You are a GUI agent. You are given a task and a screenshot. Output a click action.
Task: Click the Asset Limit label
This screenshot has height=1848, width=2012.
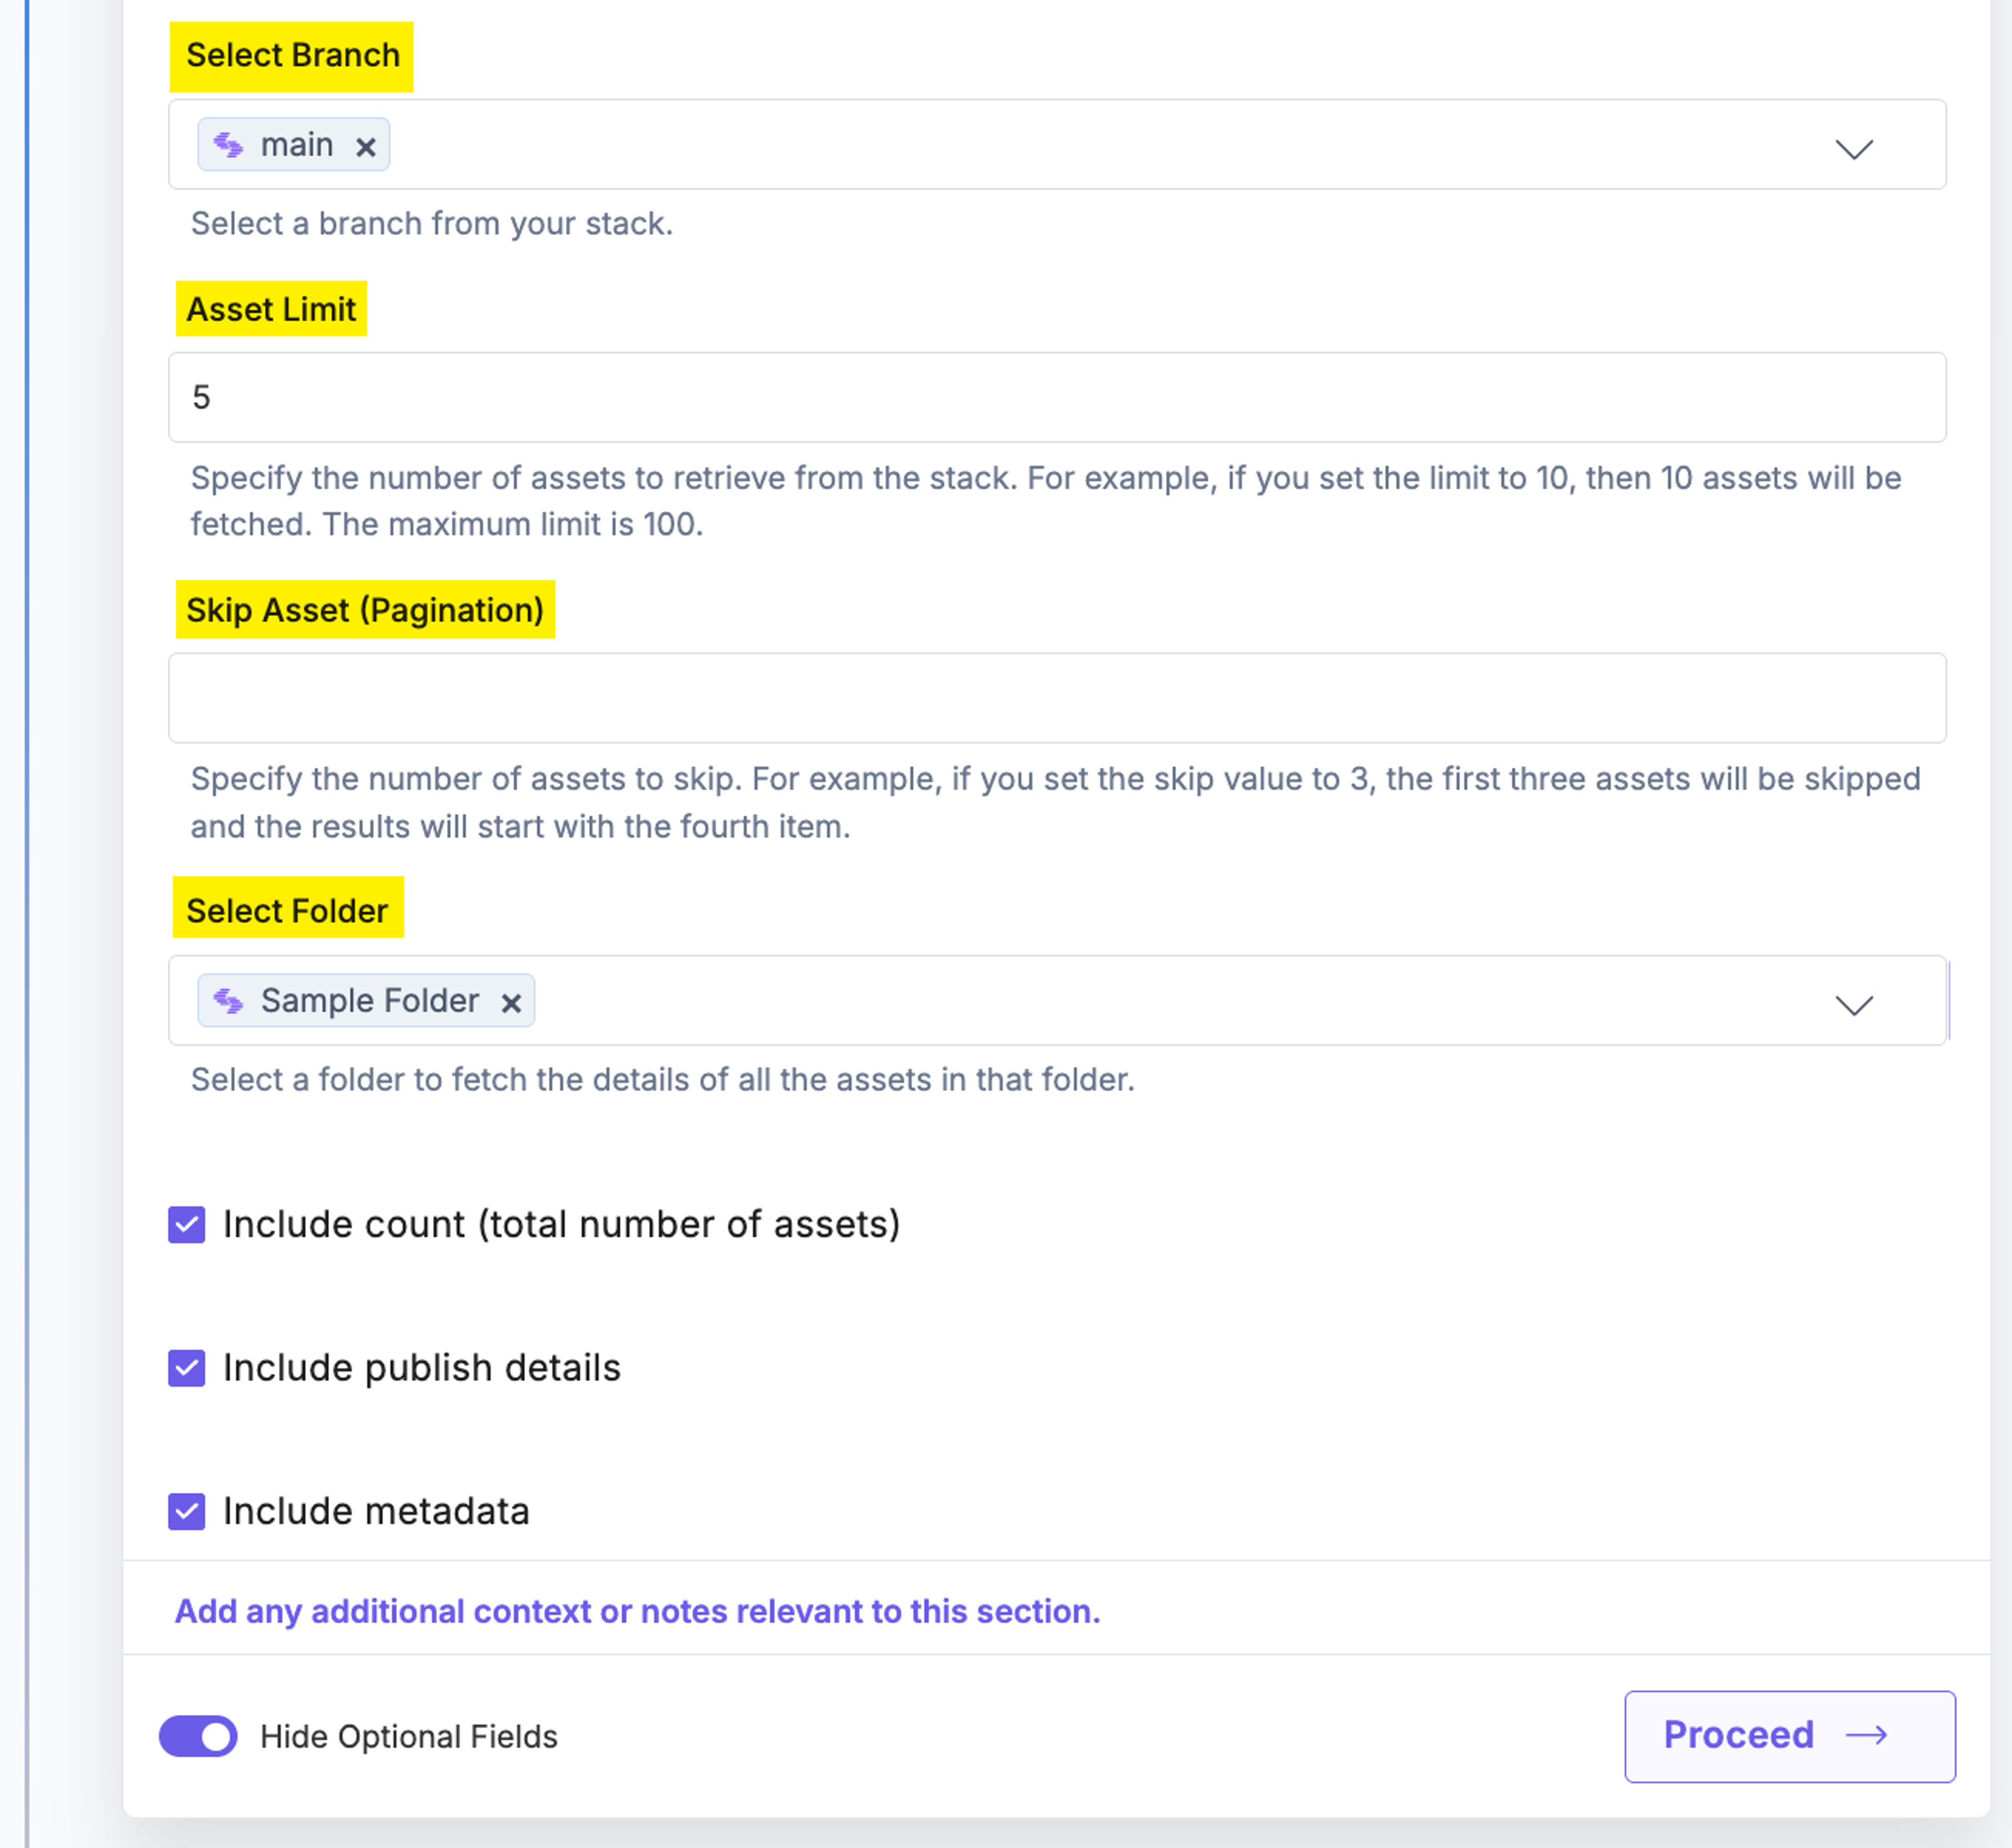pyautogui.click(x=271, y=309)
